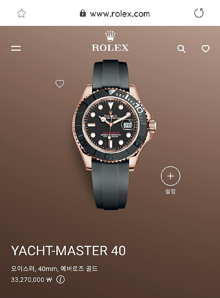The height and width of the screenshot is (298, 220).
Task: Tap the bookmark star icon
Action: [x=21, y=13]
